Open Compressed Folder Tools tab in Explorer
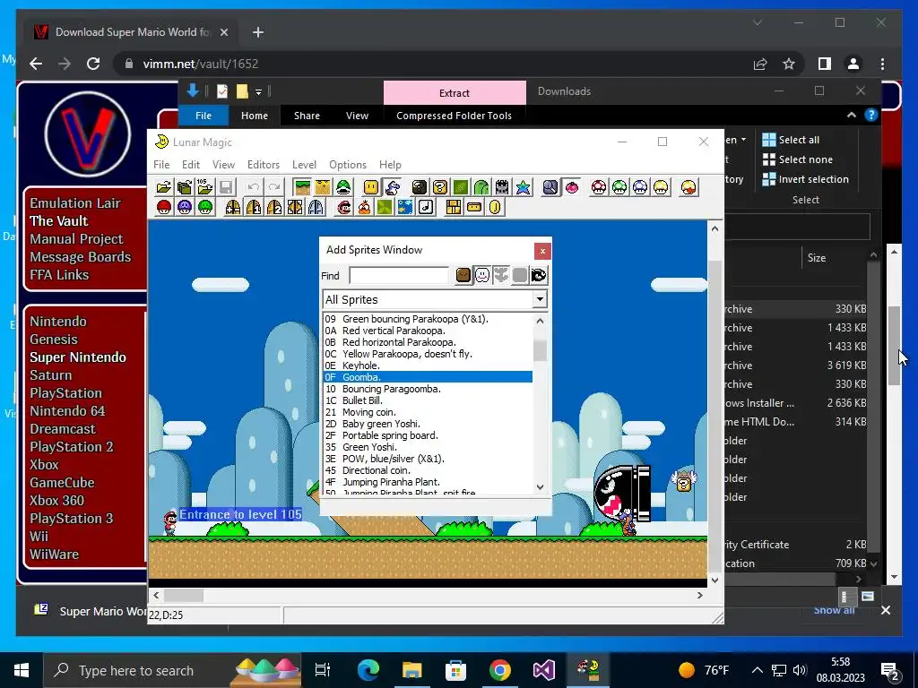This screenshot has width=918, height=688. [454, 116]
